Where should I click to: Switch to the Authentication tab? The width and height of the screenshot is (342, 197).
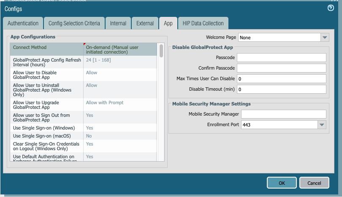coord(23,23)
